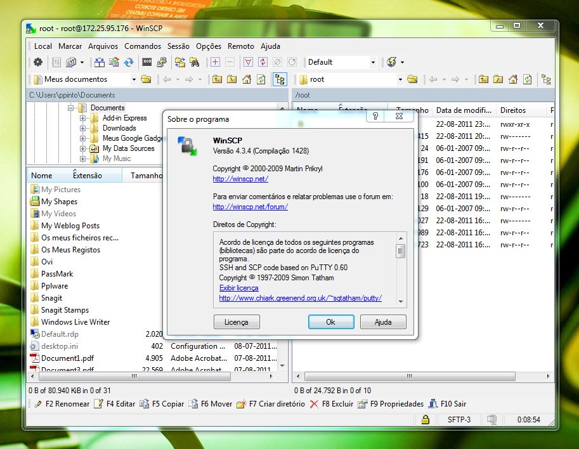Image resolution: width=579 pixels, height=449 pixels.
Task: Click the local panel home directory icon
Action: click(246, 79)
